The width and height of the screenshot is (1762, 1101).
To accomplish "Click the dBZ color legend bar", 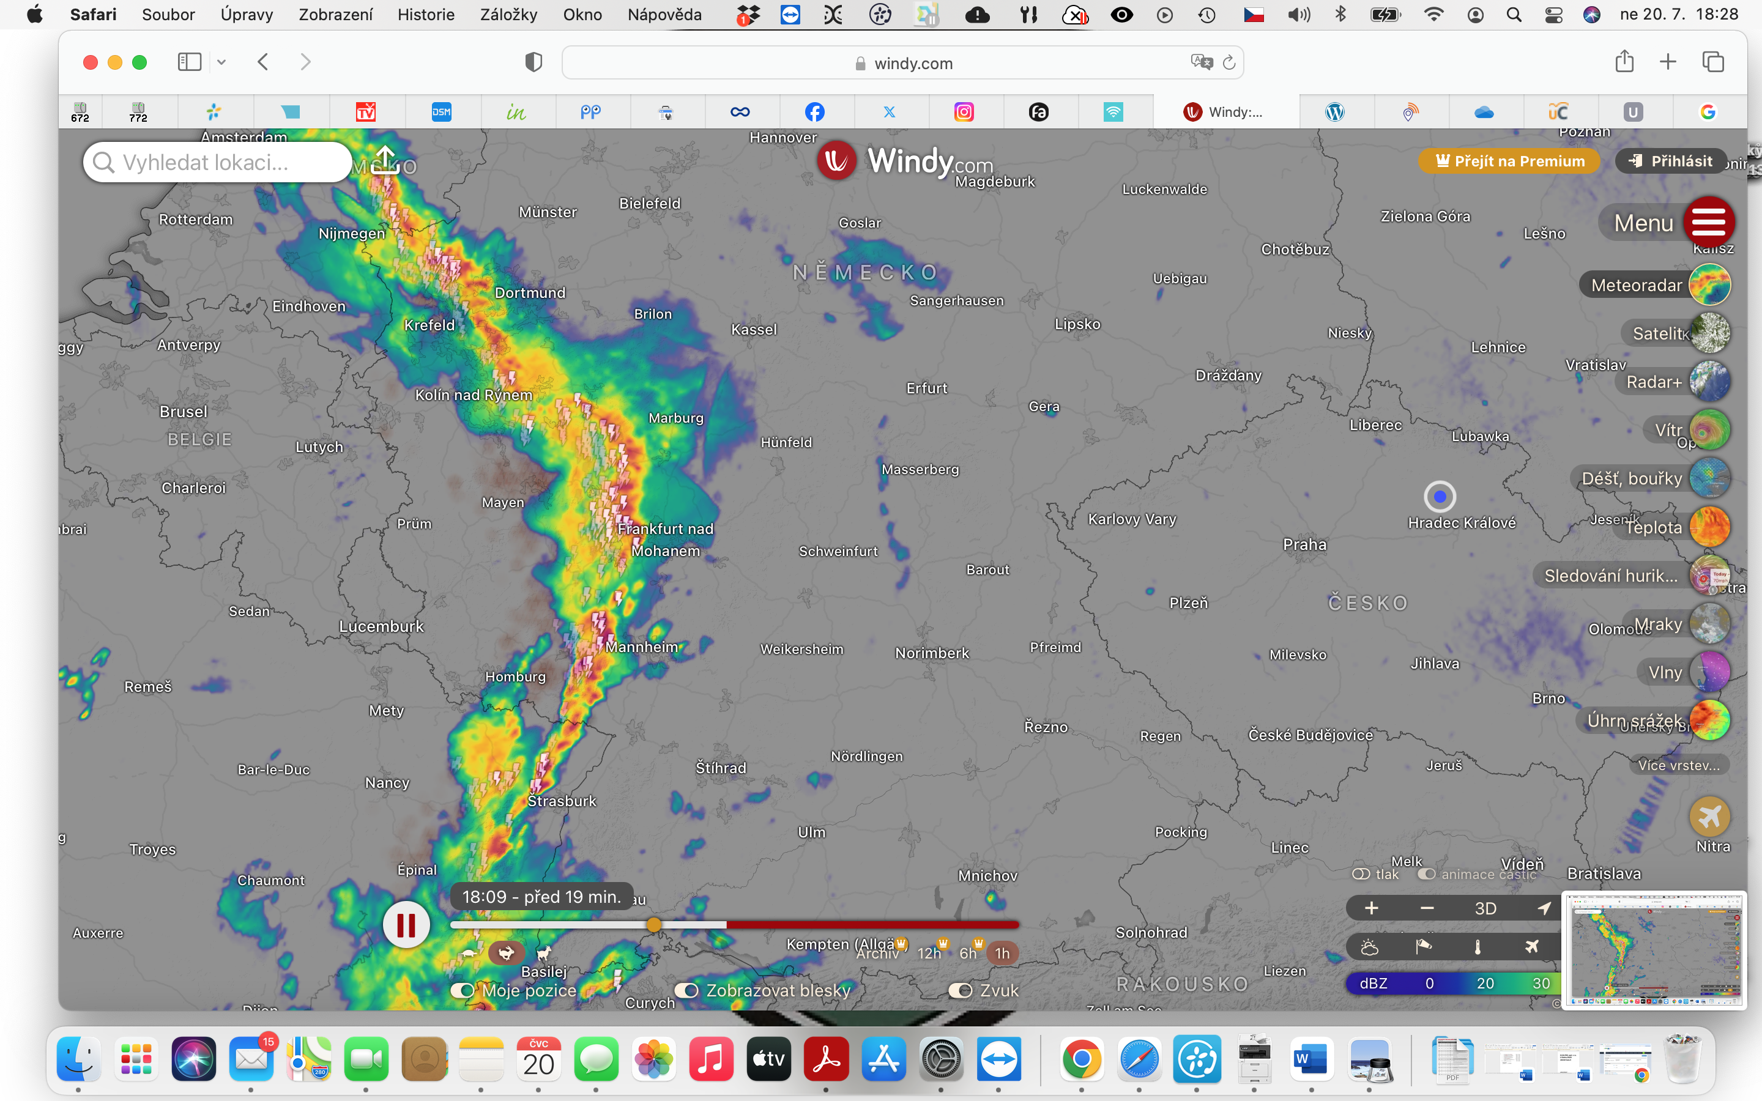I will point(1453,983).
